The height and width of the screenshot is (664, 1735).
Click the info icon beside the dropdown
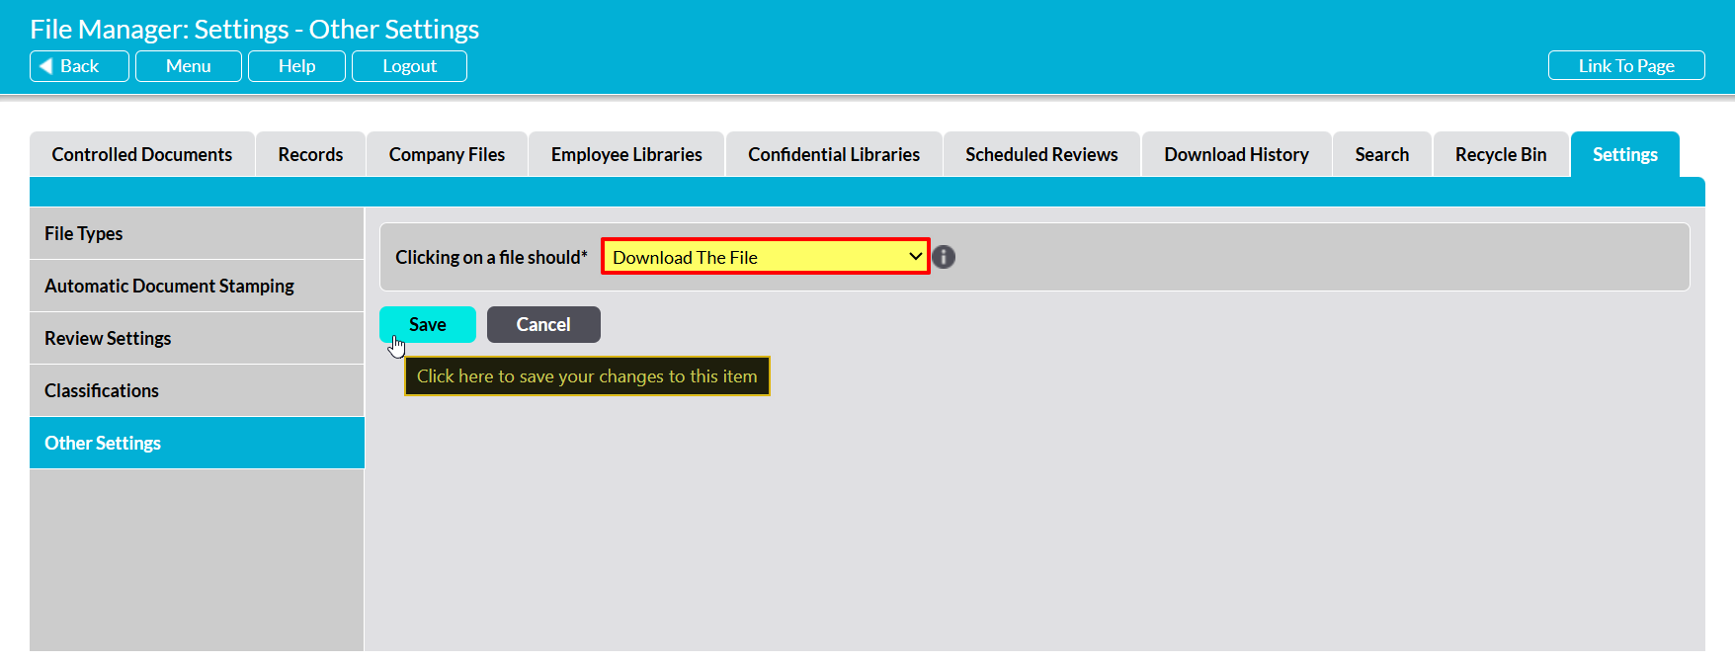(x=944, y=257)
